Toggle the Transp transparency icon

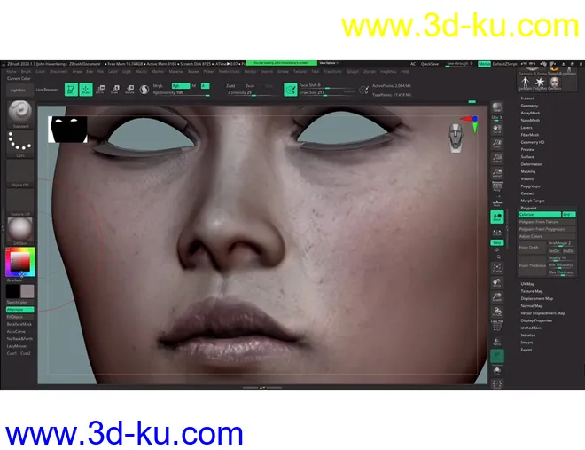[497, 341]
